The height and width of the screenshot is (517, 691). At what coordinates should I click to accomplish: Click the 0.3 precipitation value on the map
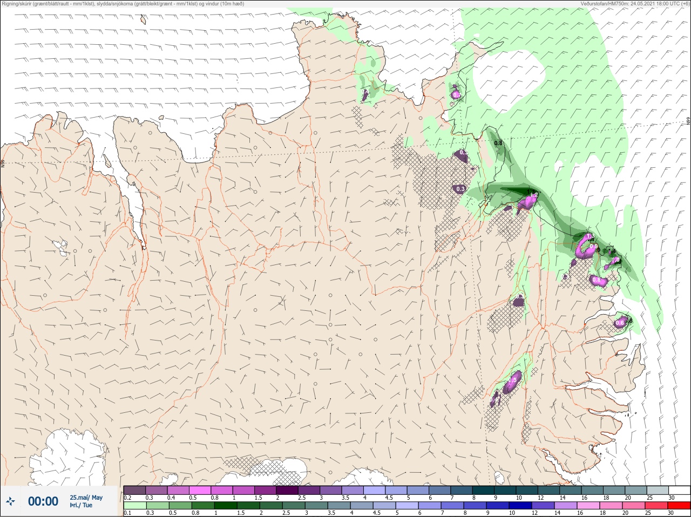click(460, 189)
